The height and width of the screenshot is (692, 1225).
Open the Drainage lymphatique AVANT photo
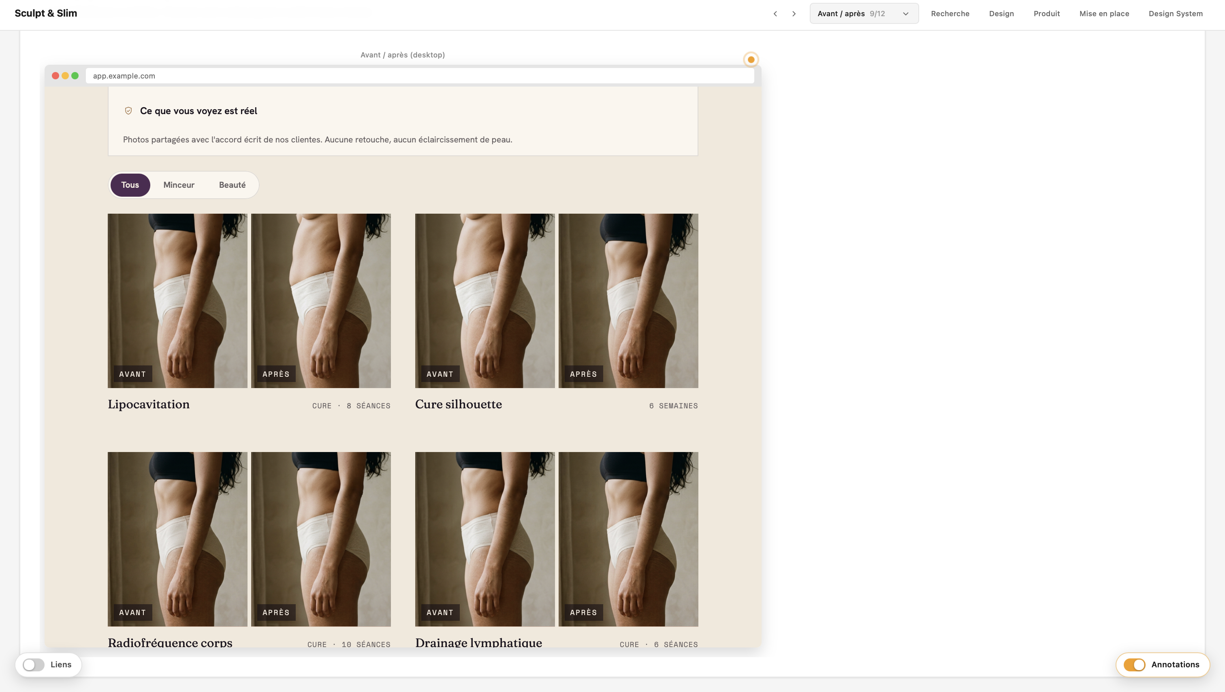(x=485, y=539)
